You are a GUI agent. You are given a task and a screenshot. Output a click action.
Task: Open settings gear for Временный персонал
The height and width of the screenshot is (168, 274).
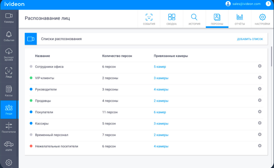pos(260,134)
